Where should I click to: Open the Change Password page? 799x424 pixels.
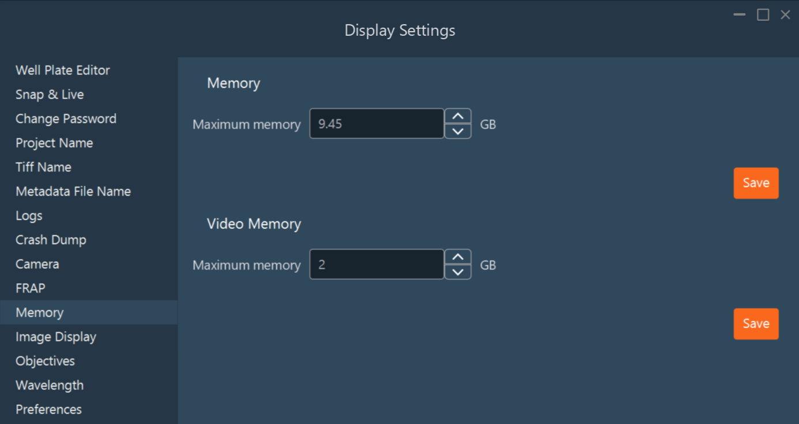coord(65,118)
